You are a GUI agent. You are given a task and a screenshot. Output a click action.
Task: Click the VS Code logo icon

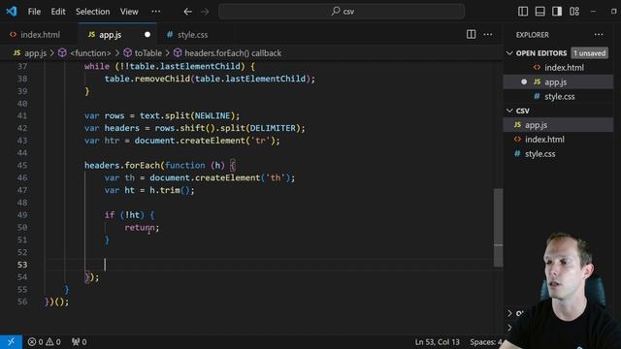11,11
